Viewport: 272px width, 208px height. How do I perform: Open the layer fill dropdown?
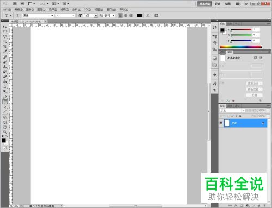(x=268, y=116)
